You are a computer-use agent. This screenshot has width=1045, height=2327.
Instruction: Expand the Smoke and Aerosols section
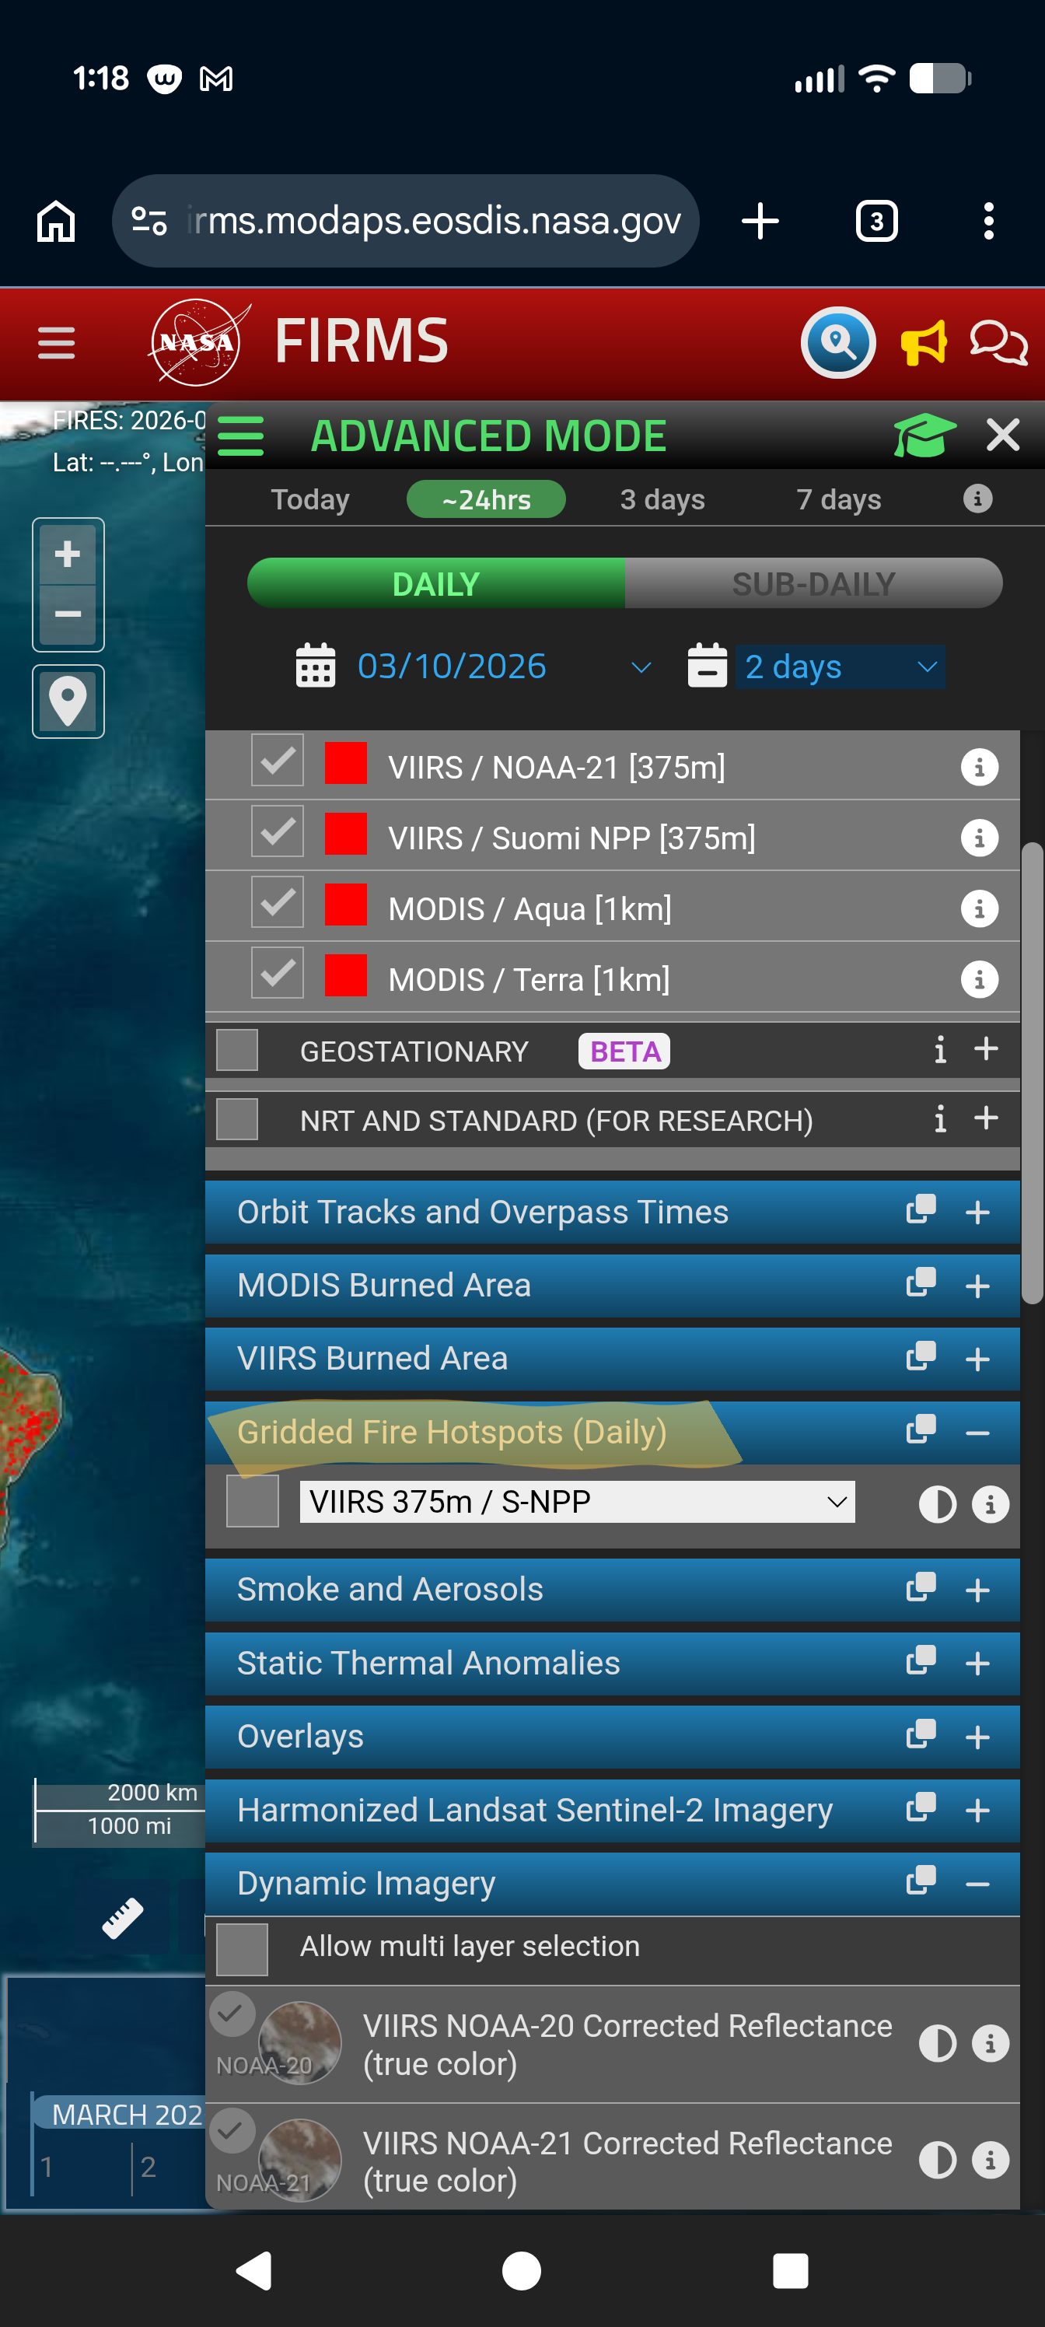pyautogui.click(x=977, y=1590)
